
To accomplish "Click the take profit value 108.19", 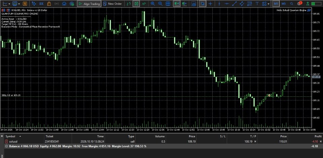I will click(x=249, y=142).
